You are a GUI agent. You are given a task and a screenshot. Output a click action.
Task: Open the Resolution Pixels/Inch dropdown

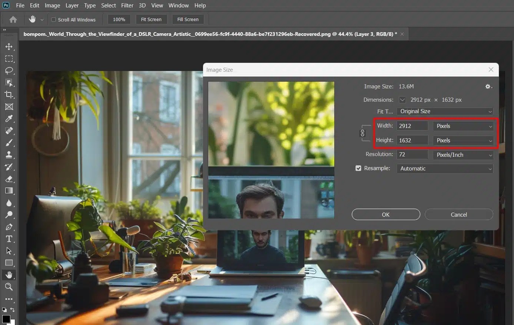pyautogui.click(x=463, y=155)
